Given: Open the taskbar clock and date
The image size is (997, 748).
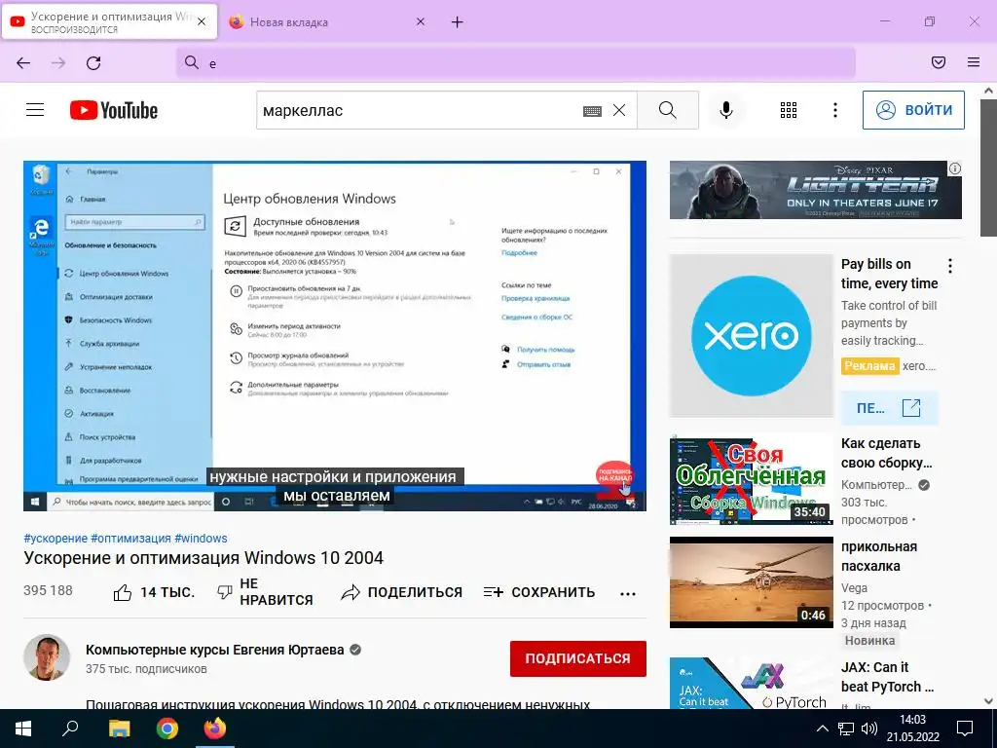Looking at the screenshot, I should tap(913, 729).
